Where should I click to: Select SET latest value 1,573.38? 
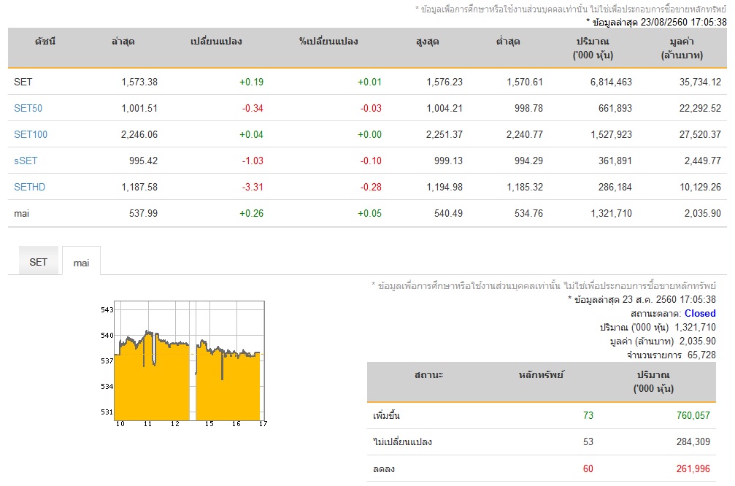[x=139, y=82]
